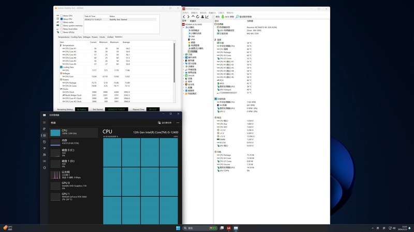Screen dimensions: 414x232
Task: Click the AIDA64 back navigation arrow
Action: [184, 16]
